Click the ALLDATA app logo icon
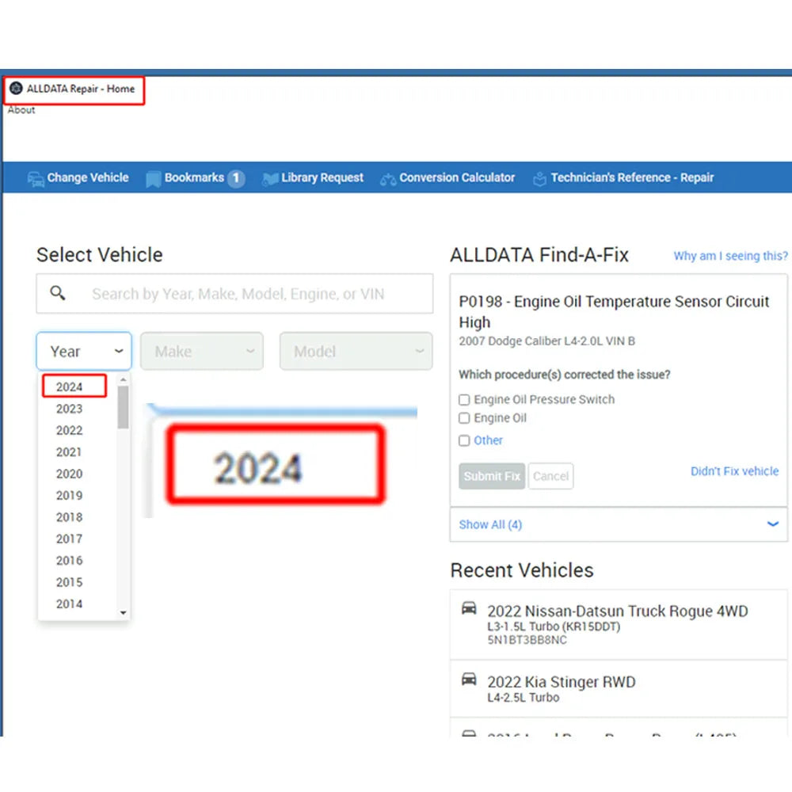This screenshot has height=792, width=792. [x=16, y=89]
